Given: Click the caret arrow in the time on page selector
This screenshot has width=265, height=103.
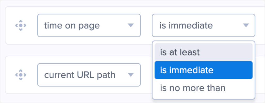Looking at the screenshot, I should (131, 25).
